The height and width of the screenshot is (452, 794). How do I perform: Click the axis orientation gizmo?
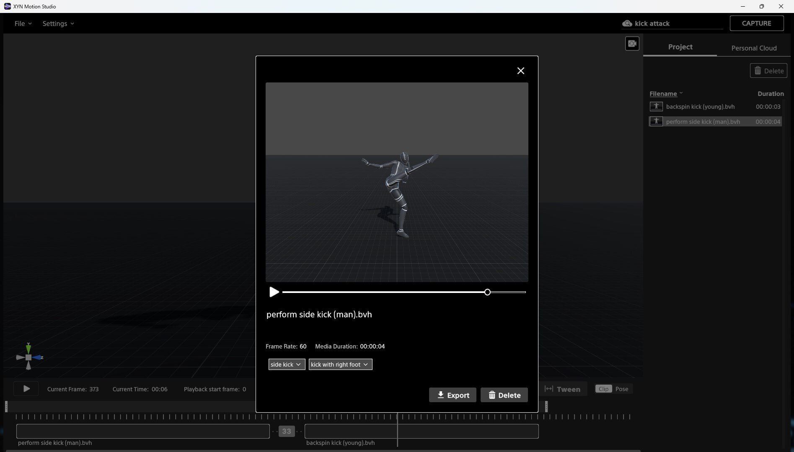28,357
